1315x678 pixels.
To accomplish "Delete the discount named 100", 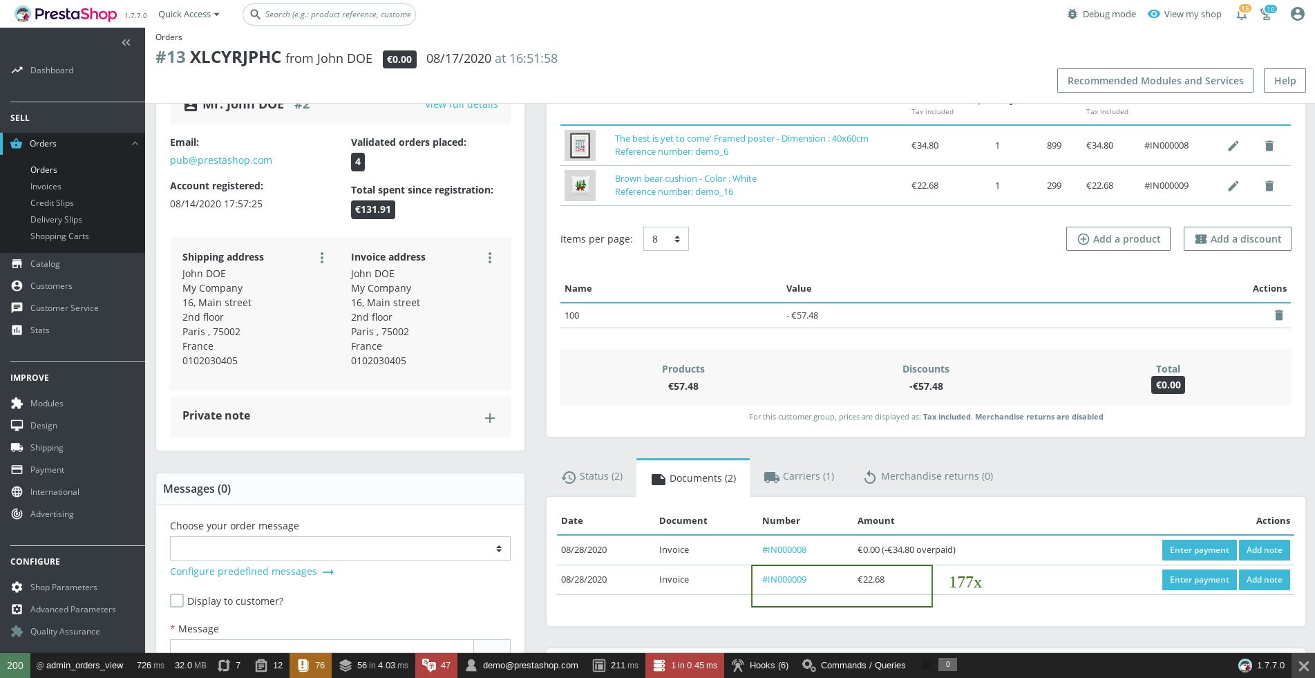I will click(1279, 315).
